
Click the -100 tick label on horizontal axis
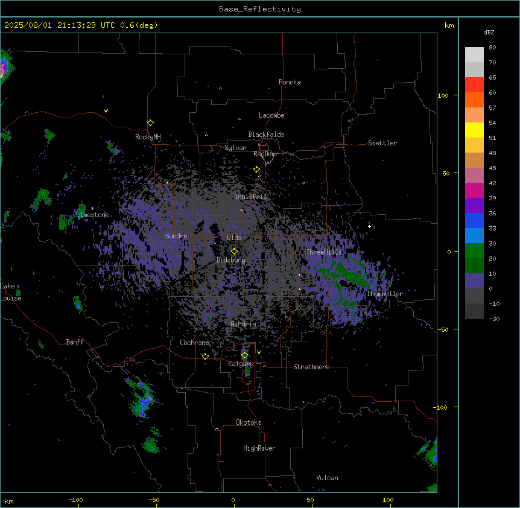coord(75,500)
